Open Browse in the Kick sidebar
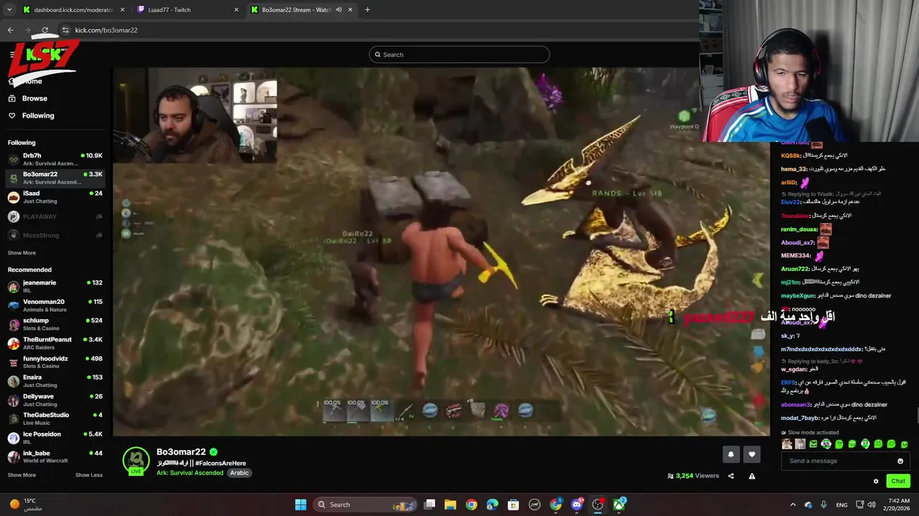The image size is (919, 516). pos(34,98)
